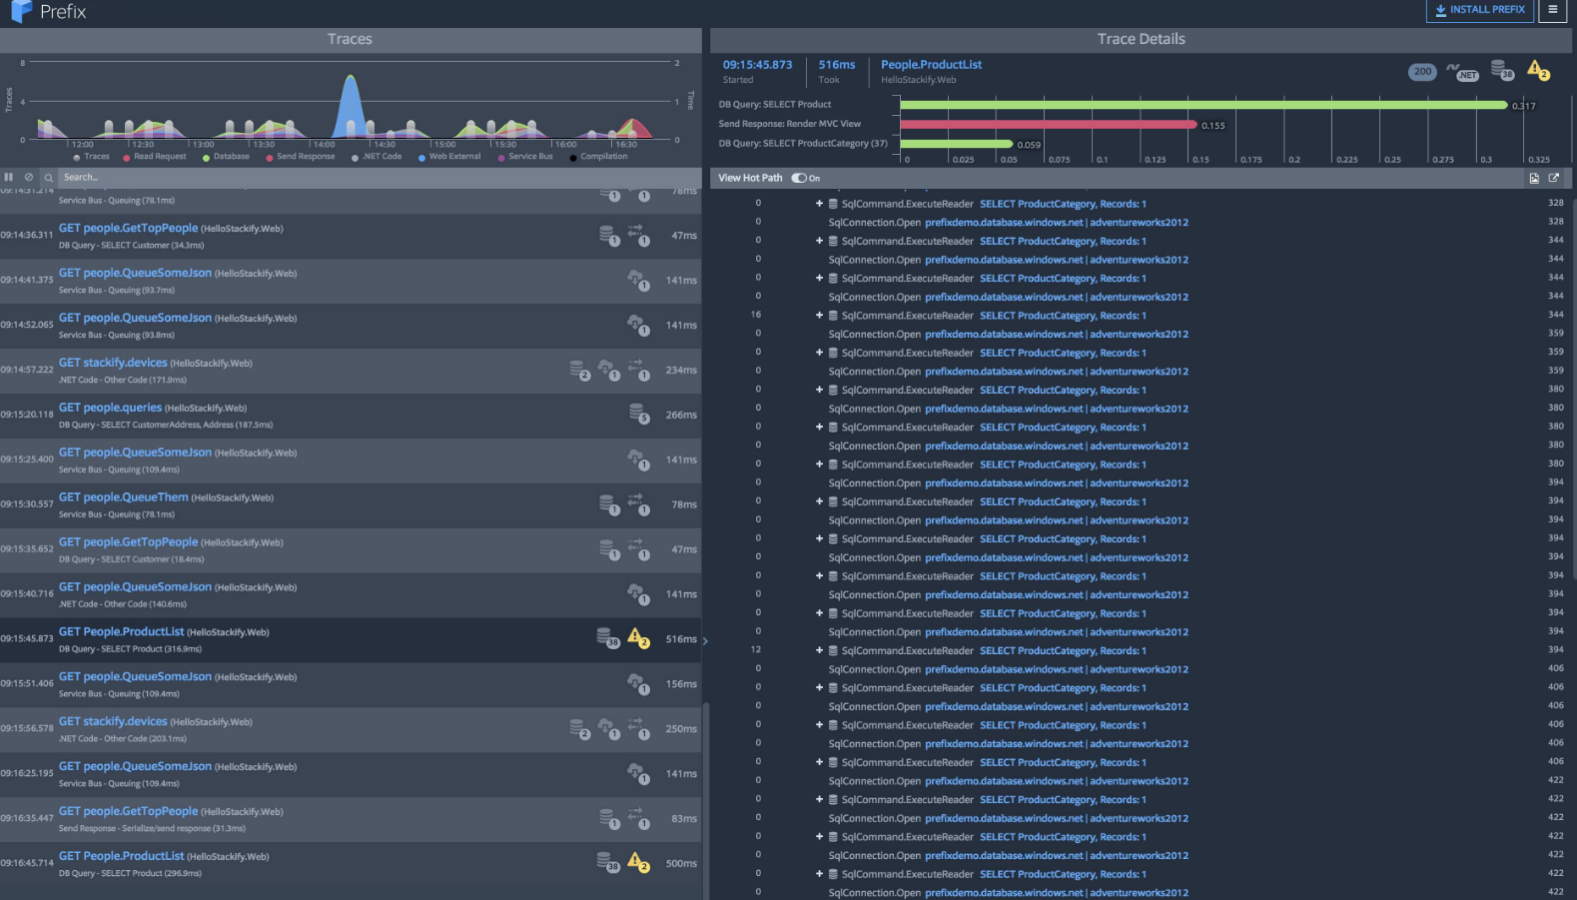This screenshot has width=1577, height=900.
Task: Click database icon on 09:15:56.578 stackify.devices trace
Action: [579, 729]
